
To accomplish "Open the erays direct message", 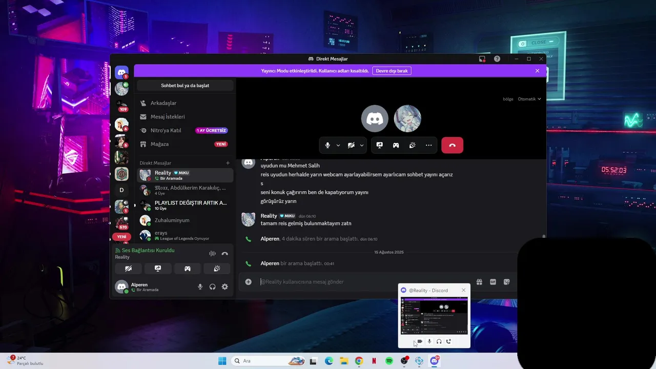I will 185,235.
